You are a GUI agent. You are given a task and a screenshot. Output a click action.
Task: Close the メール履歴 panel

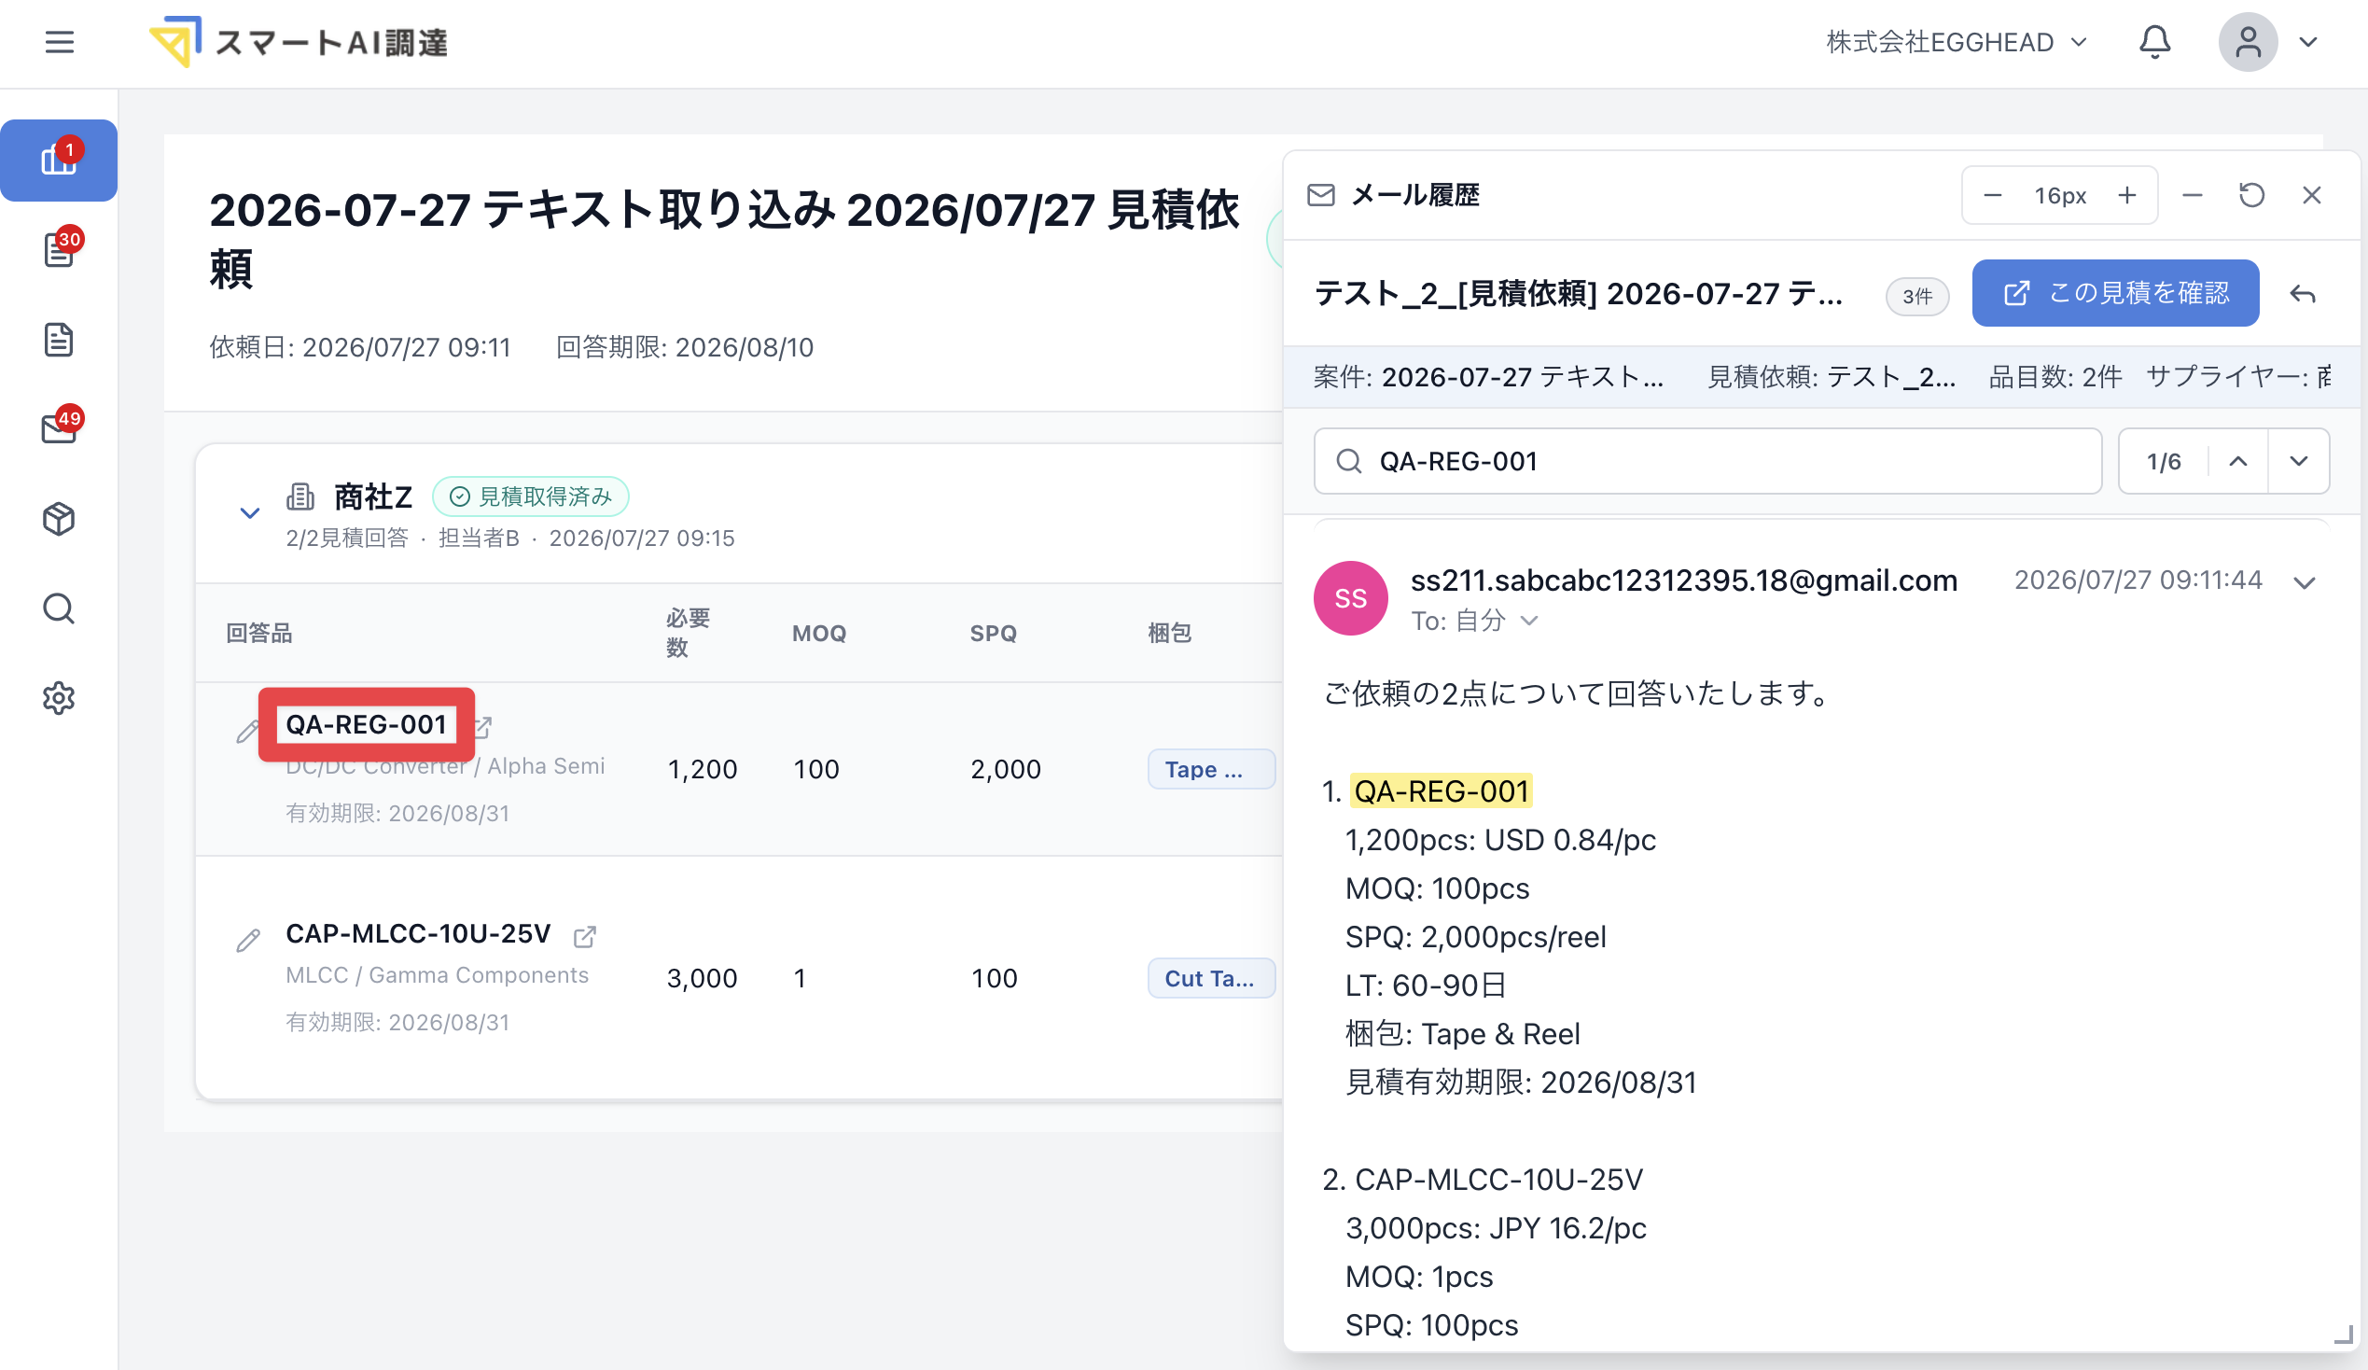(2312, 195)
